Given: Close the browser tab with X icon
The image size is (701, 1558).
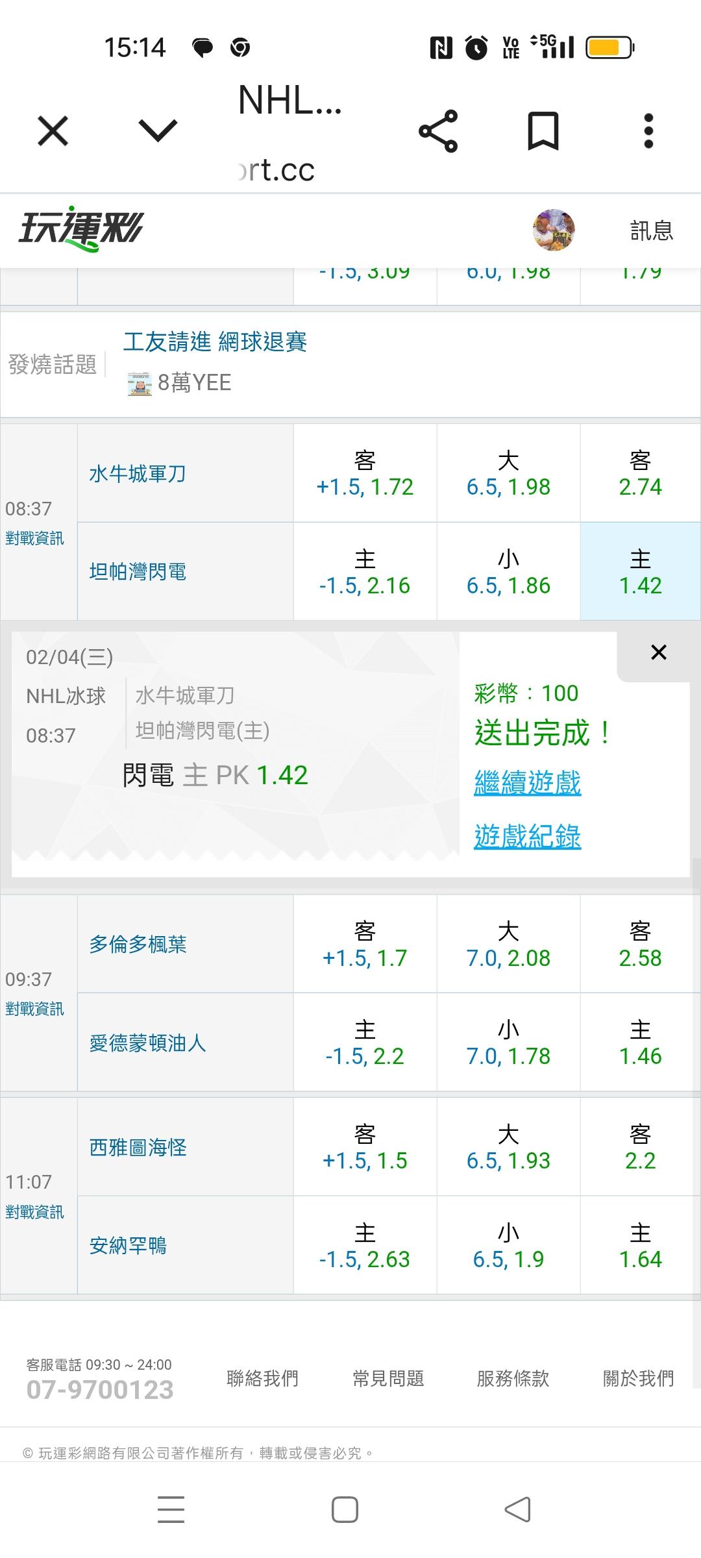Looking at the screenshot, I should click(x=53, y=131).
